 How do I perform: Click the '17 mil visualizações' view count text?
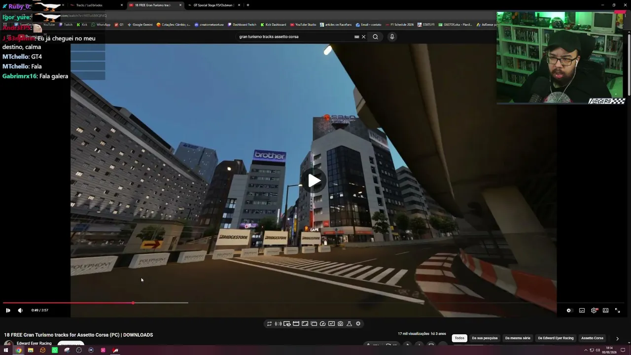point(414,334)
